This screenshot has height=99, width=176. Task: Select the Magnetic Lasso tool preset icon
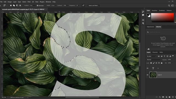coord(4,5)
